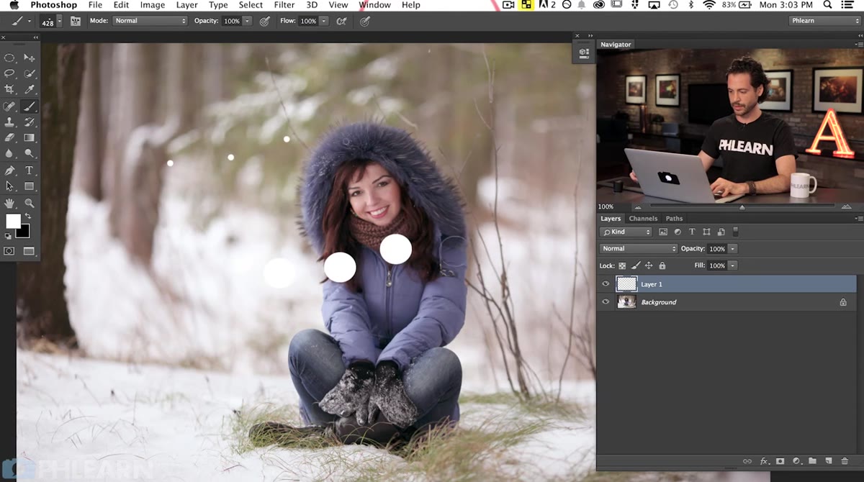Open tool preset picker arrow

[x=30, y=21]
